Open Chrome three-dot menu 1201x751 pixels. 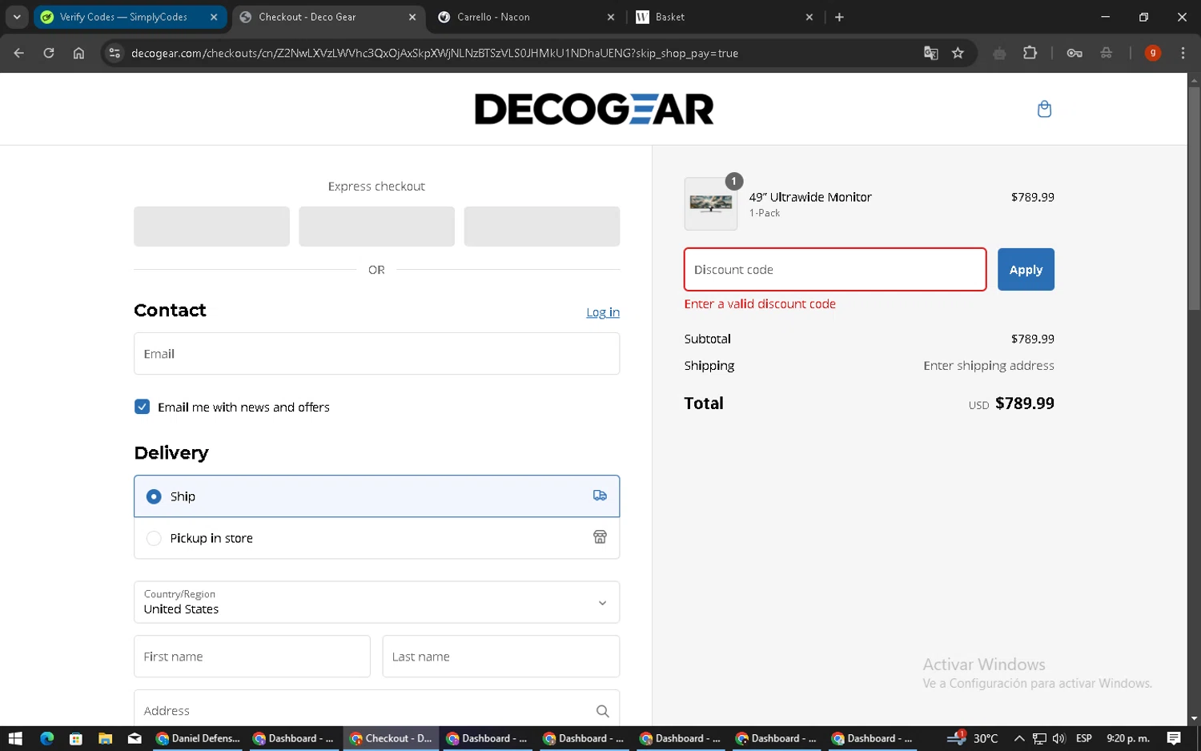point(1183,53)
